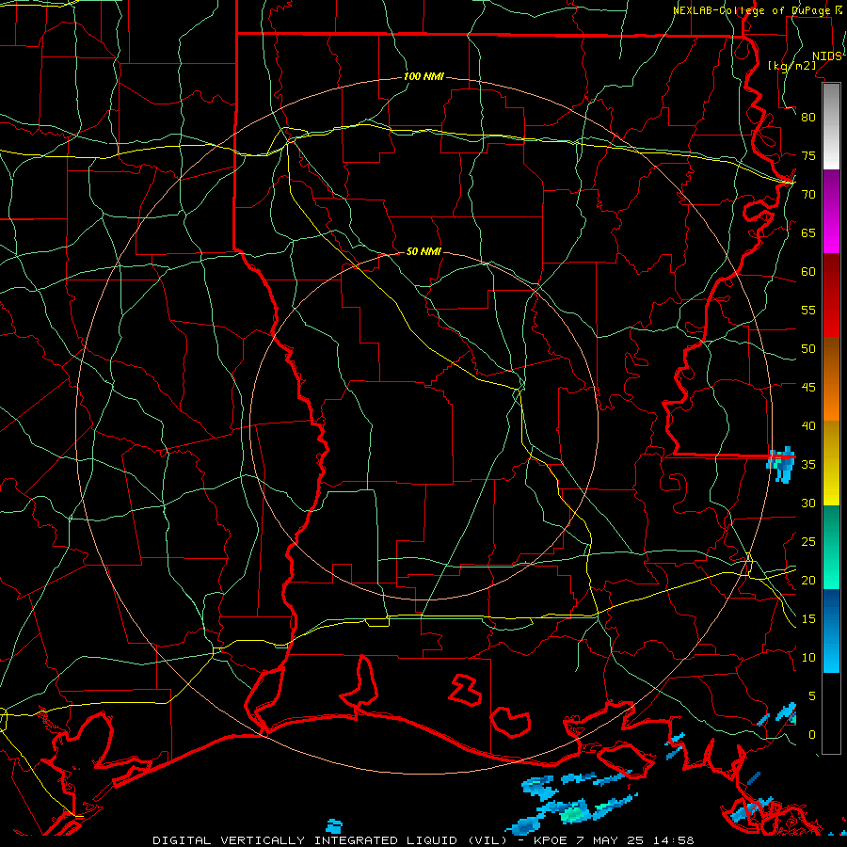Viewport: 847px width, 847px height.
Task: Click the 100 NMI range ring label
Action: point(423,77)
